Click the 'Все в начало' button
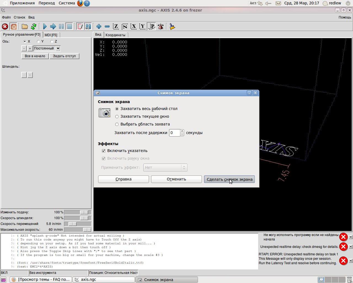 35,56
